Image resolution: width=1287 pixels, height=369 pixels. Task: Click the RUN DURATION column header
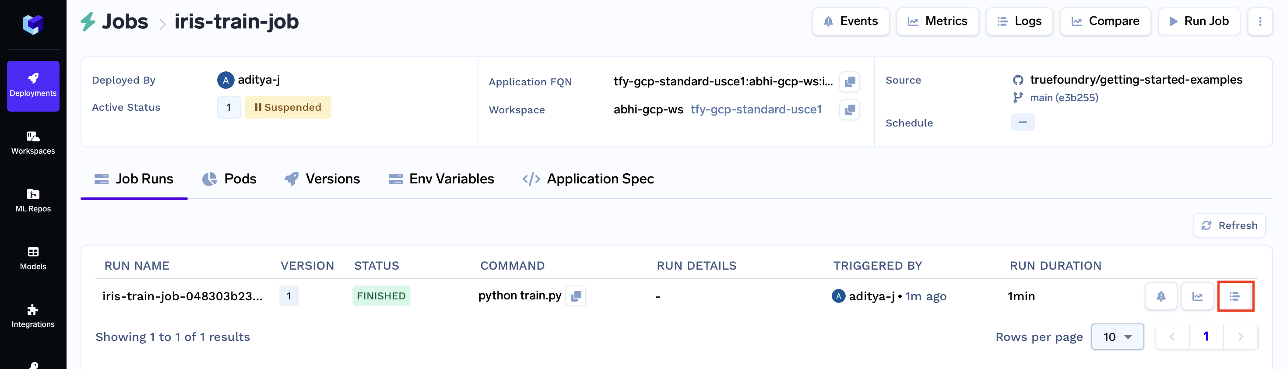1055,266
